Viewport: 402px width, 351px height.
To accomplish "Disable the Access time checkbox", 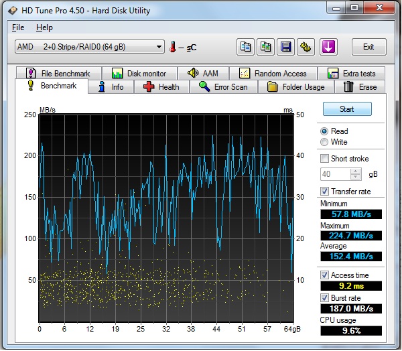I will (x=325, y=275).
